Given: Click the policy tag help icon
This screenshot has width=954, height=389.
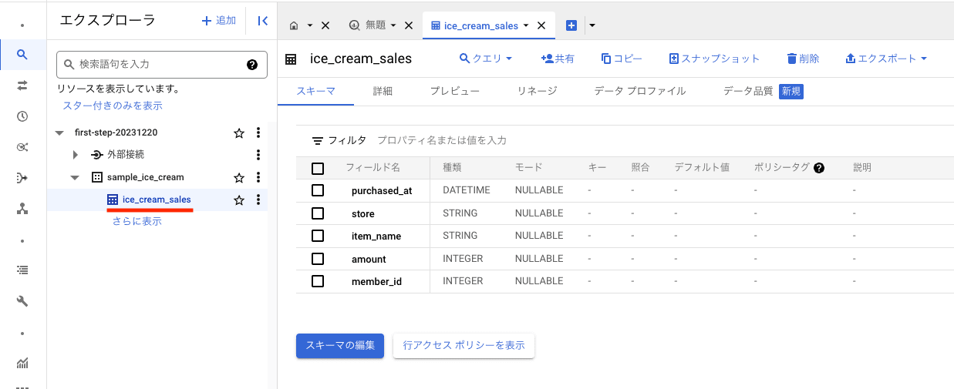Looking at the screenshot, I should (x=819, y=168).
